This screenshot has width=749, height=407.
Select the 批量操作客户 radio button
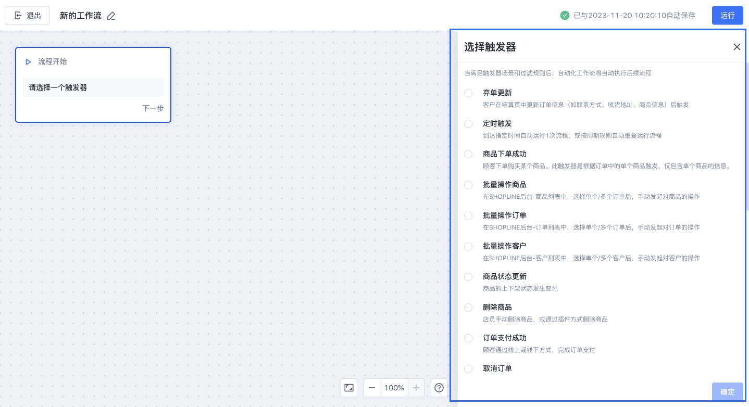(x=468, y=246)
